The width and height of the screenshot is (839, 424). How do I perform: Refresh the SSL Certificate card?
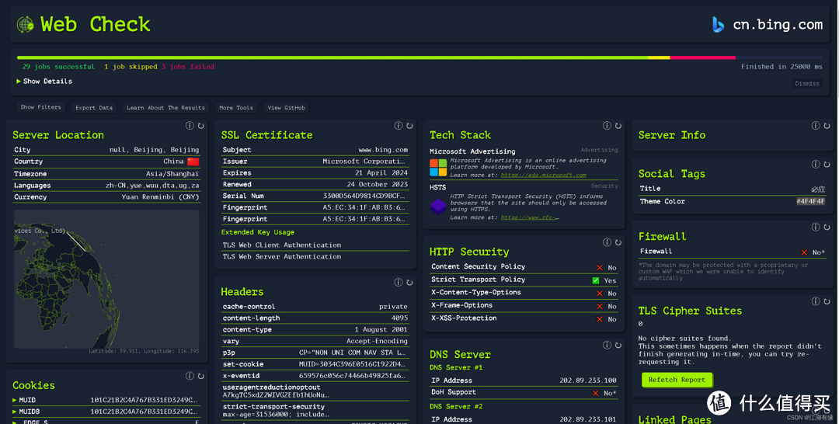[x=410, y=126]
